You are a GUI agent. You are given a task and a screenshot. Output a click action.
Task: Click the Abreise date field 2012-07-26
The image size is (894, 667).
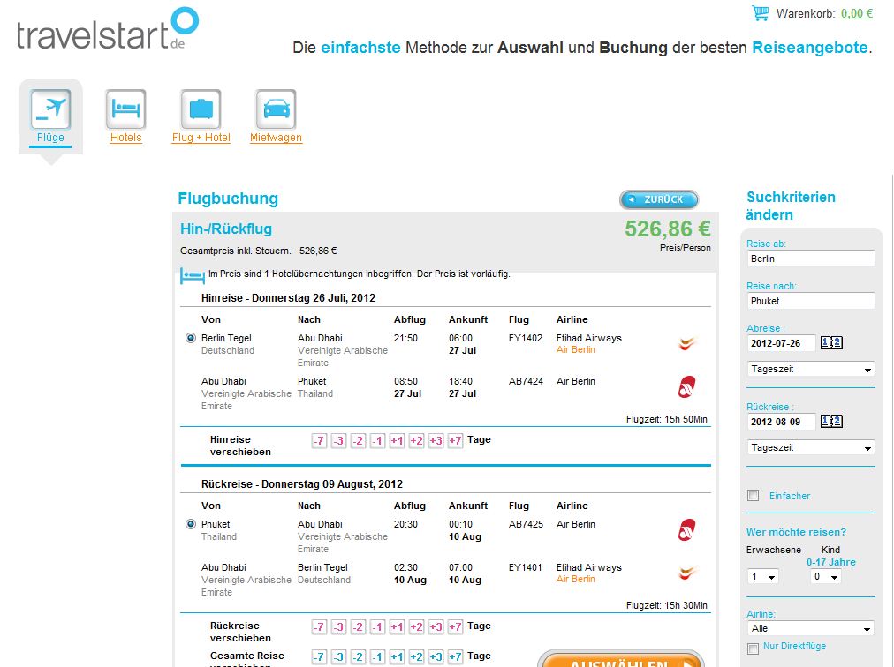(781, 343)
